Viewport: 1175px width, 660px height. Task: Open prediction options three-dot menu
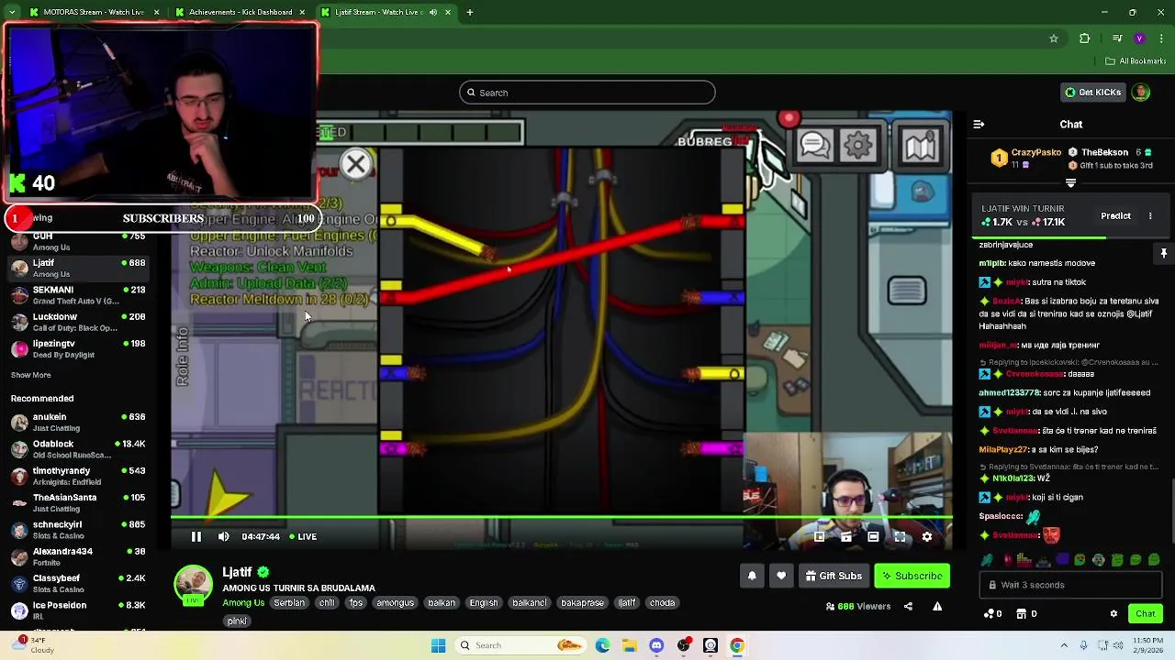(1150, 216)
